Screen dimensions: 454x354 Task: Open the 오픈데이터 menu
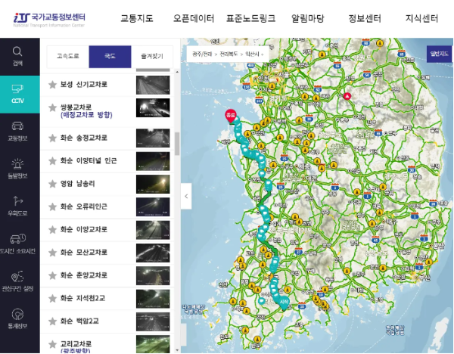pos(194,18)
